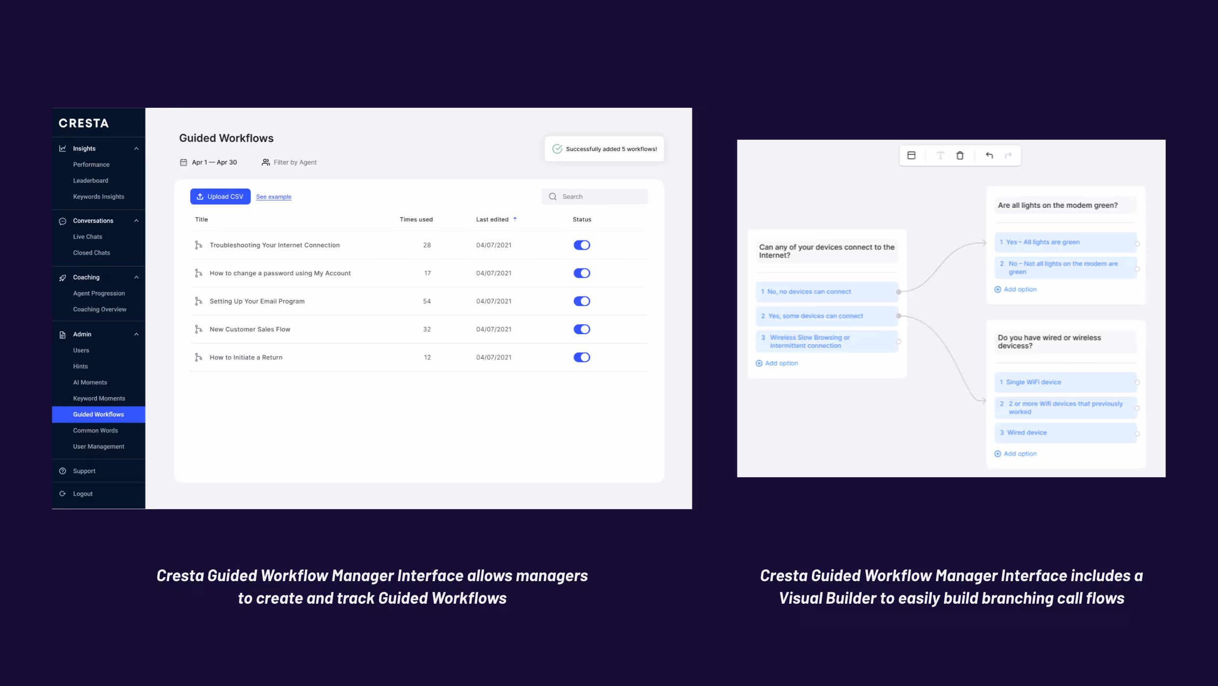Image resolution: width=1218 pixels, height=686 pixels.
Task: Click the redo arrow in the builder toolbar
Action: coord(1008,155)
